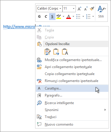111x132 pixels.
Task: Click the http://www.microsoft.com hyperlink text
Action: (x=19, y=26)
